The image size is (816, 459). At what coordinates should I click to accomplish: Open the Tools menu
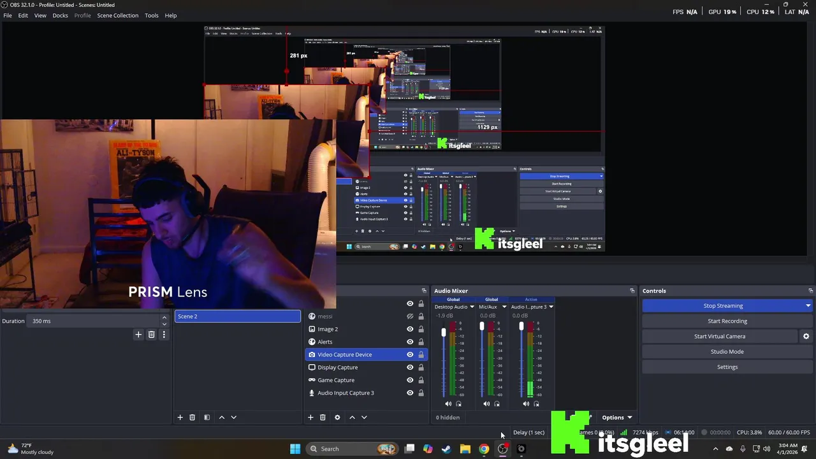point(151,15)
